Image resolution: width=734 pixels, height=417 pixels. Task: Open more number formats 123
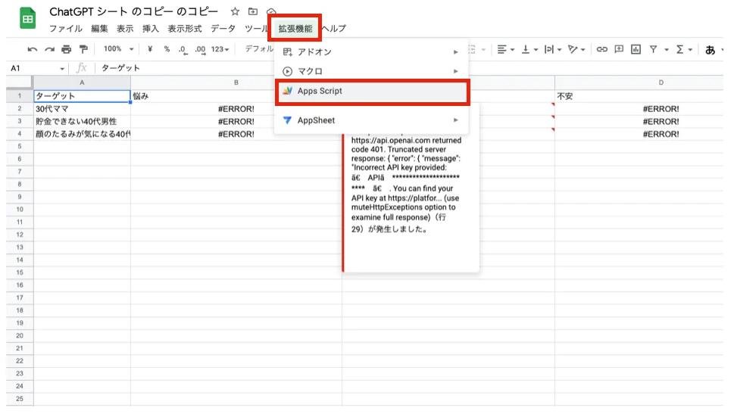pyautogui.click(x=220, y=49)
